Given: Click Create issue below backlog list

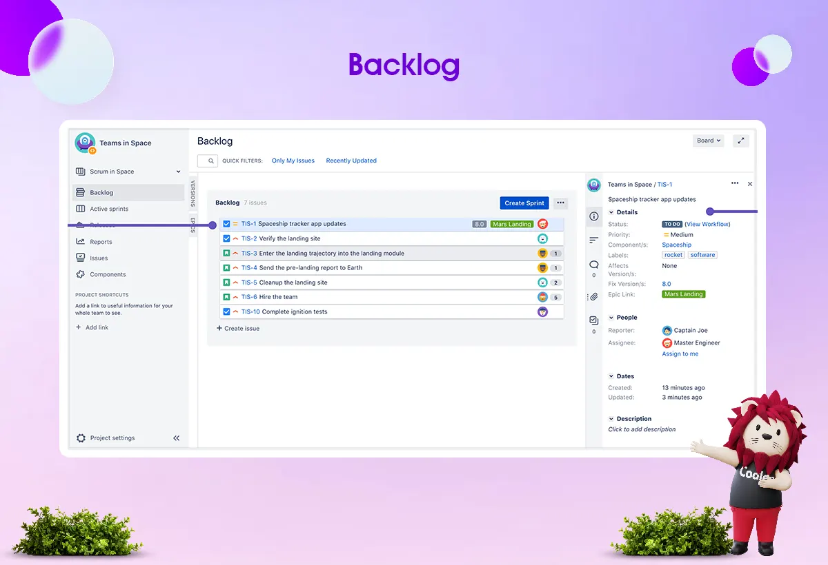Looking at the screenshot, I should coord(238,329).
